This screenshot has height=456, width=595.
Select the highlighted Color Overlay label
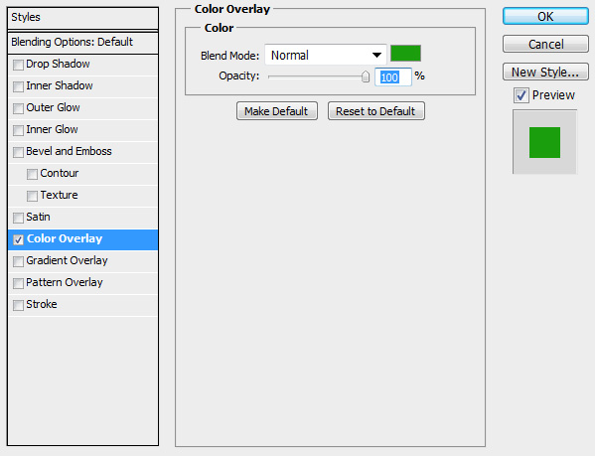click(x=65, y=238)
